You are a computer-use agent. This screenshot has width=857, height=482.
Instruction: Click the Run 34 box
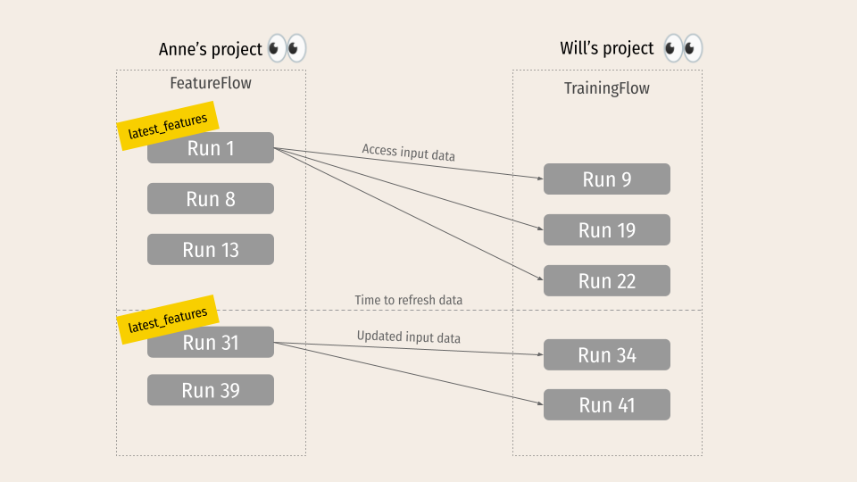(x=607, y=354)
